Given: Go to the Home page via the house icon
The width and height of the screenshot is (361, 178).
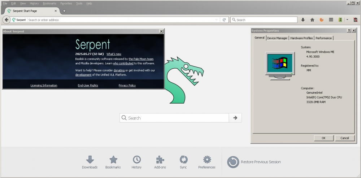Looking at the screenshot, I should (x=312, y=20).
